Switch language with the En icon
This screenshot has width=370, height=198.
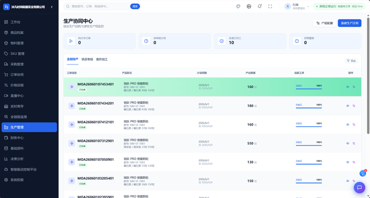[x=249, y=6]
